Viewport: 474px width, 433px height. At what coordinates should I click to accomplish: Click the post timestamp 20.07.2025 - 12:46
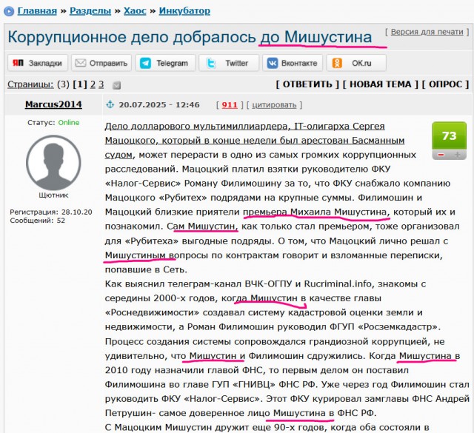(x=159, y=104)
